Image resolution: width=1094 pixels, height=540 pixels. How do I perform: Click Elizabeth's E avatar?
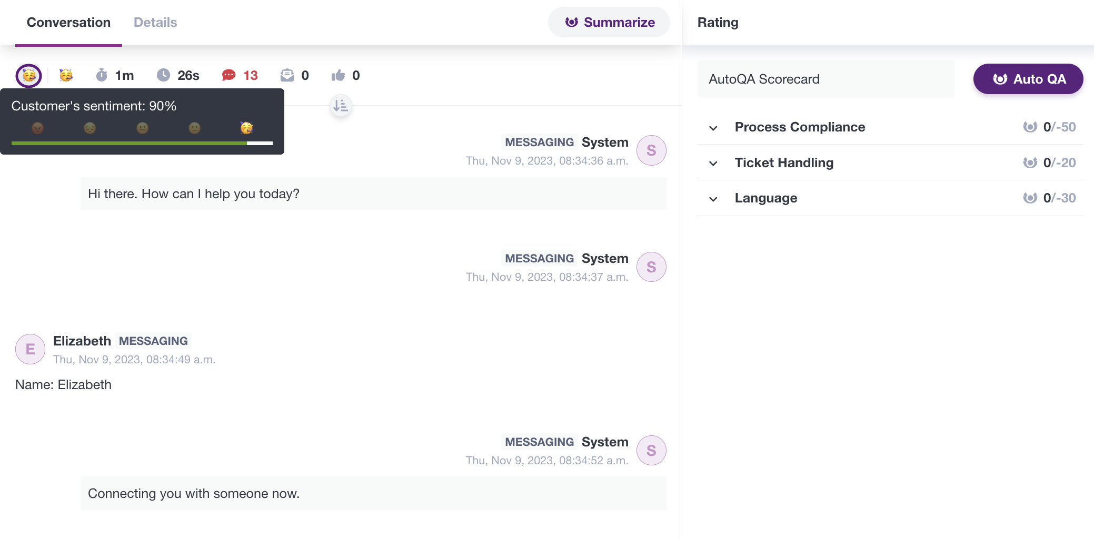click(30, 349)
